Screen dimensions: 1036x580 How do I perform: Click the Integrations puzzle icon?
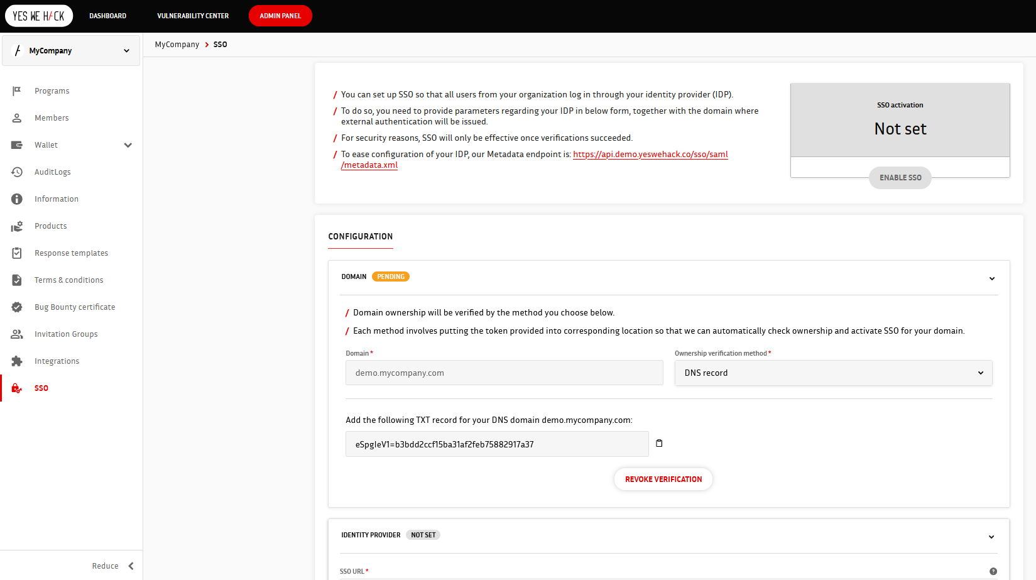tap(17, 361)
